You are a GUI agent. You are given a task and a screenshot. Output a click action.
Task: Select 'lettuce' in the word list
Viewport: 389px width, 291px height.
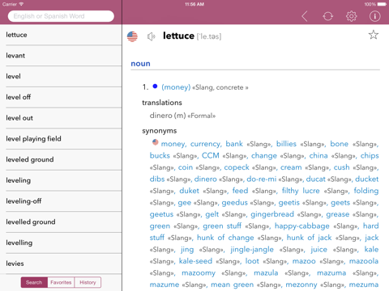pyautogui.click(x=61, y=35)
